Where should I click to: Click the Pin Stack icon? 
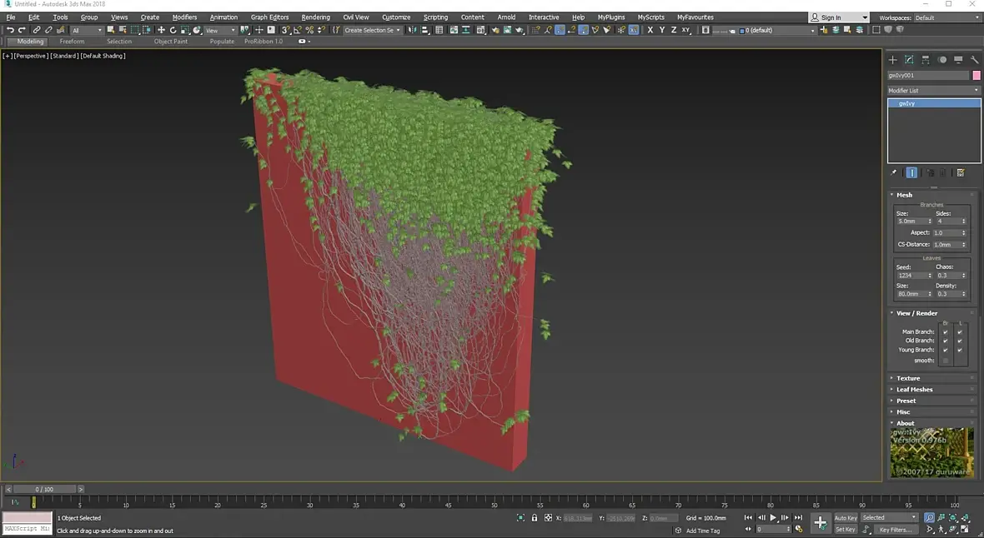point(894,172)
